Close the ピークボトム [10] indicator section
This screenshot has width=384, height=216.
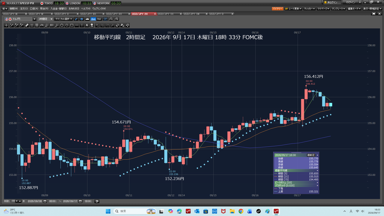(x=317, y=182)
